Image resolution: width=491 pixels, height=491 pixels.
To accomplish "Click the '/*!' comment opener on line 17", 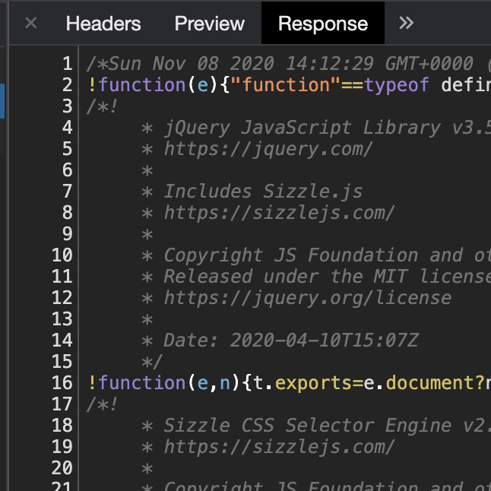I will click(x=102, y=404).
